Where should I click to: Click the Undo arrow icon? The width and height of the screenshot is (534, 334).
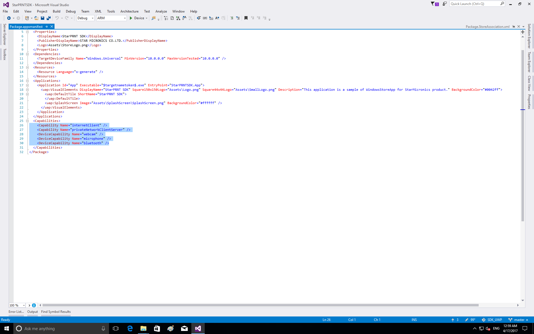57,18
